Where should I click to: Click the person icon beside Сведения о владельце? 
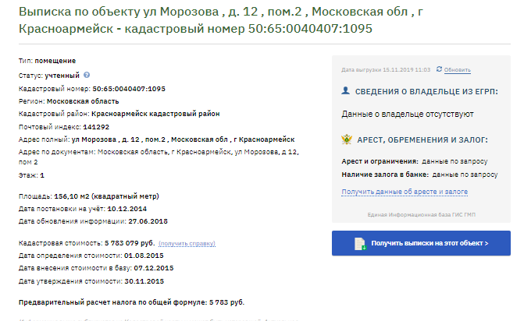tap(345, 90)
